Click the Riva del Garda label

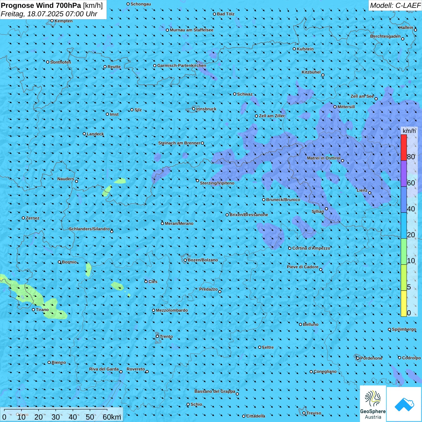point(104,369)
